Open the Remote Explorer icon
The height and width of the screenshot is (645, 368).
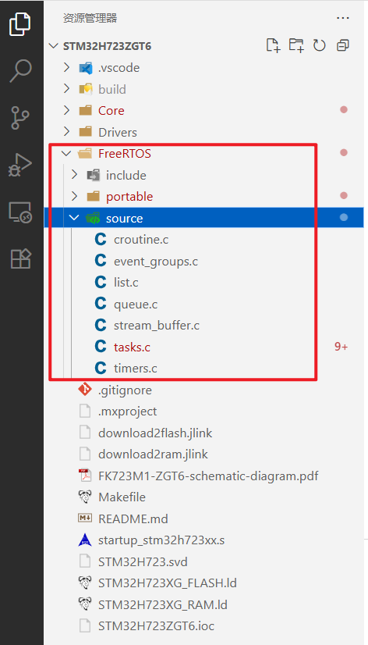pyautogui.click(x=20, y=212)
